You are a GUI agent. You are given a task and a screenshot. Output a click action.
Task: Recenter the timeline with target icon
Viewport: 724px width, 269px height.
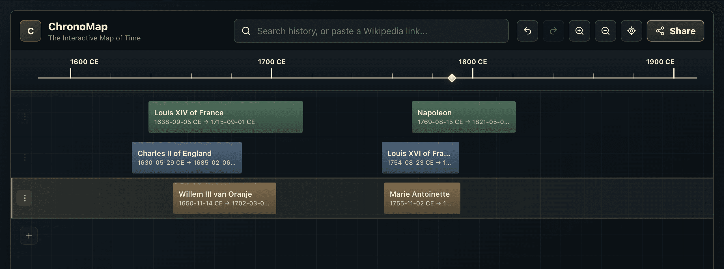click(632, 31)
